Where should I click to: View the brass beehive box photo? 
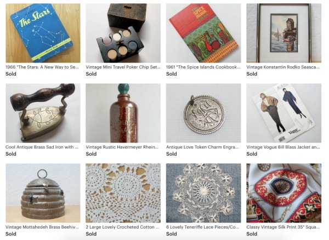[43, 193]
